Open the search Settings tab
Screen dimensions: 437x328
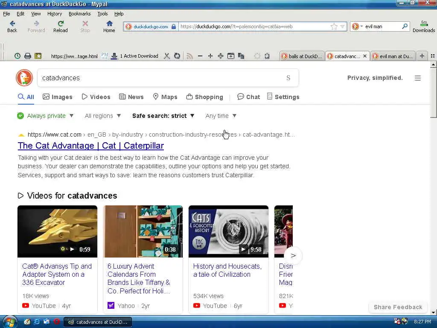click(x=283, y=97)
